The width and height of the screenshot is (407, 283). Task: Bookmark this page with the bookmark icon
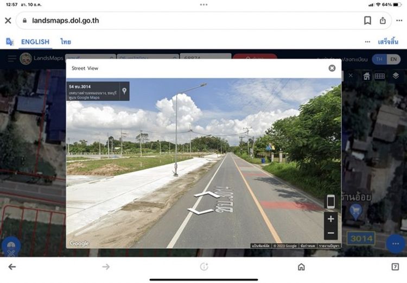pos(367,21)
